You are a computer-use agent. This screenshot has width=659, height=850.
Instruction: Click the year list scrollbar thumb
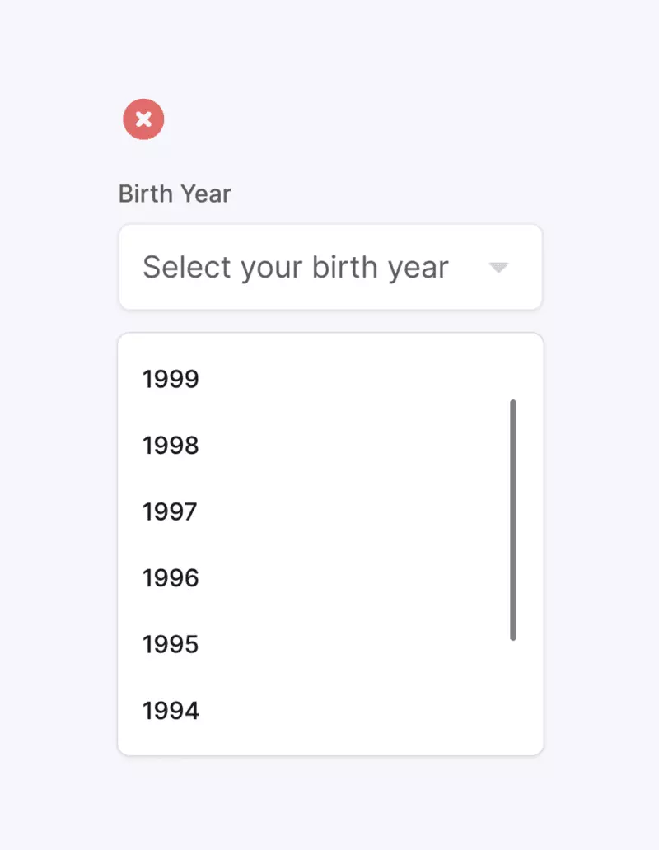pos(513,521)
